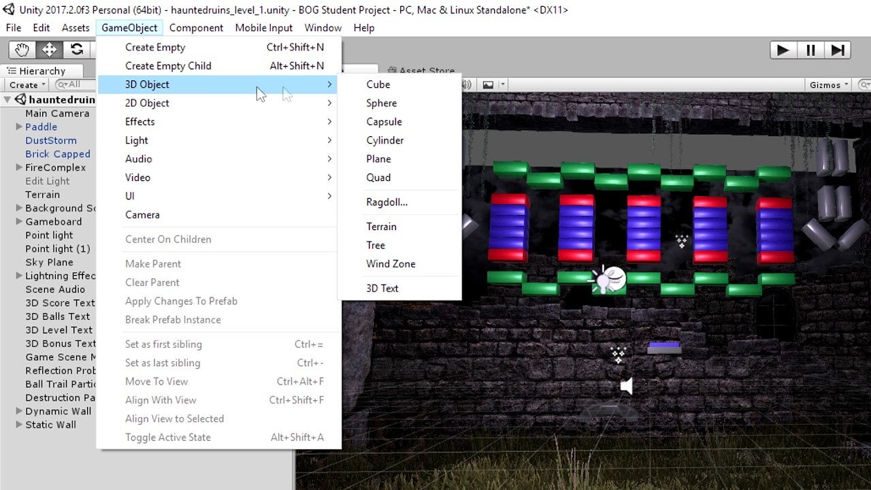Open the Gizmos dropdown
Viewport: 871px width, 490px height.
click(829, 85)
